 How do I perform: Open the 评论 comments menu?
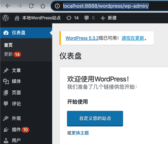[x=16, y=104]
